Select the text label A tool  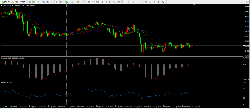point(154,2)
